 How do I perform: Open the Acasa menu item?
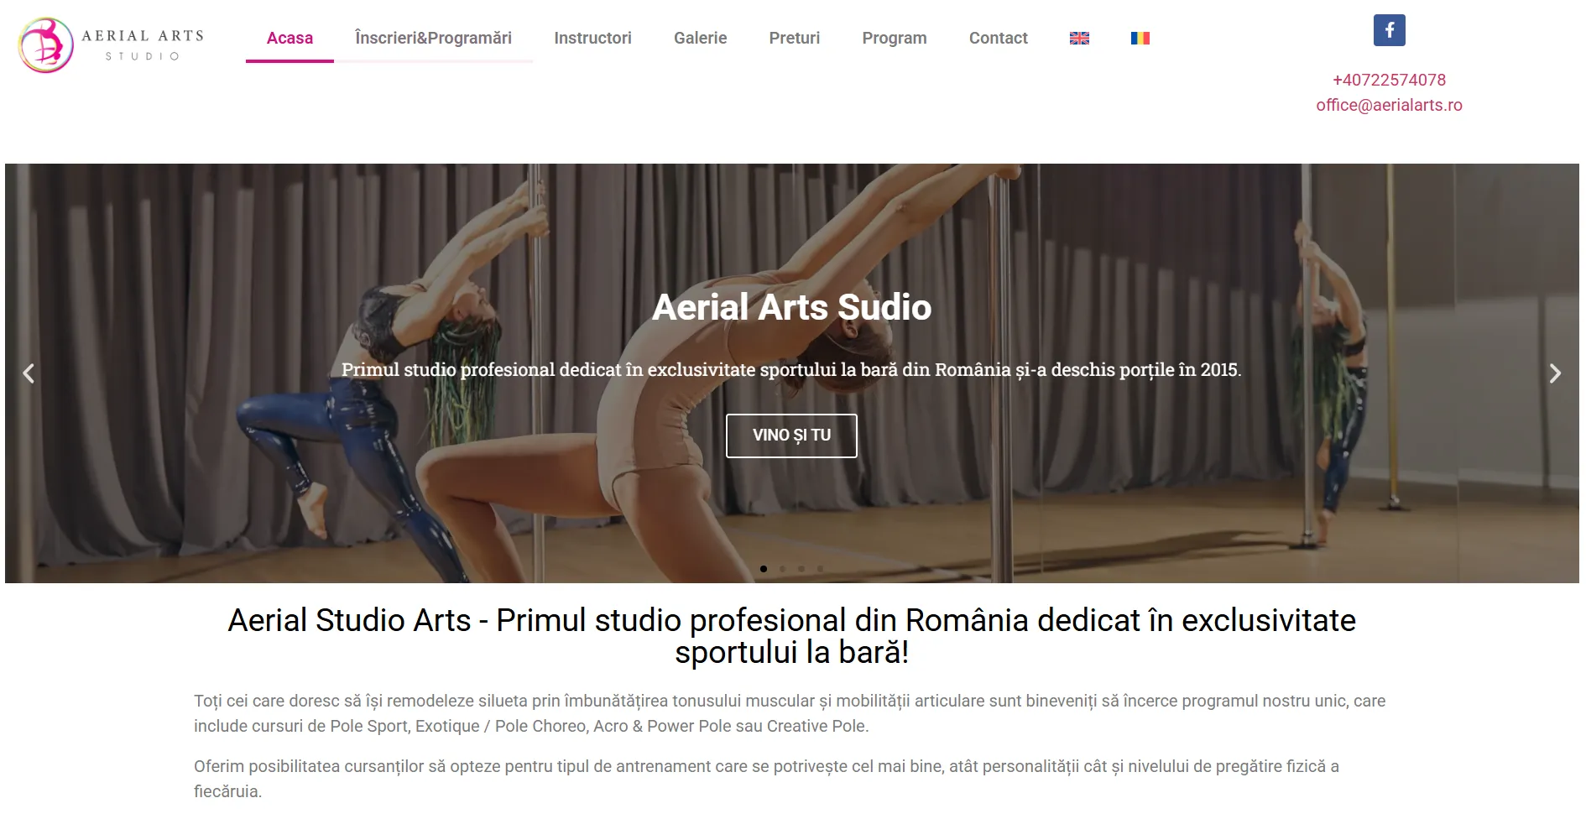pyautogui.click(x=290, y=38)
